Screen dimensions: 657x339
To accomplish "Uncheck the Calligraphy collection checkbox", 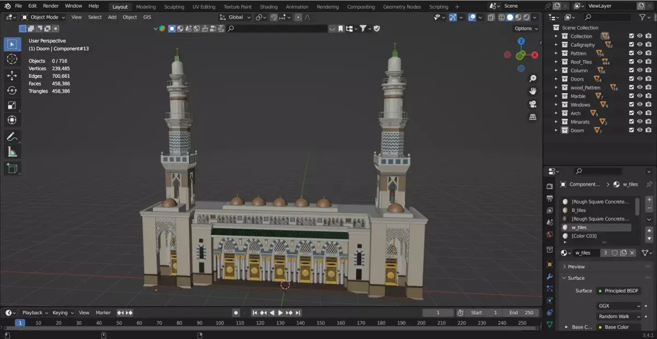I will pyautogui.click(x=631, y=45).
